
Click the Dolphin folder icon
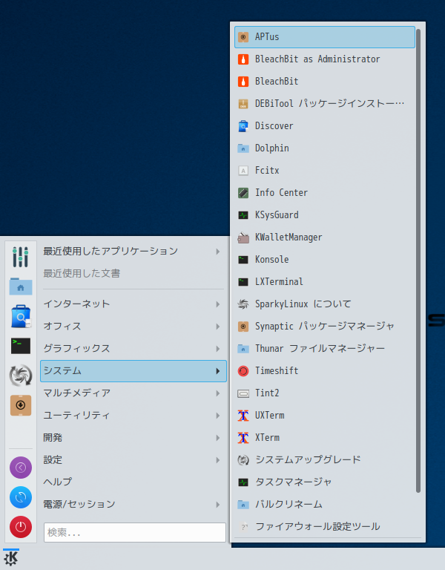coord(243,148)
